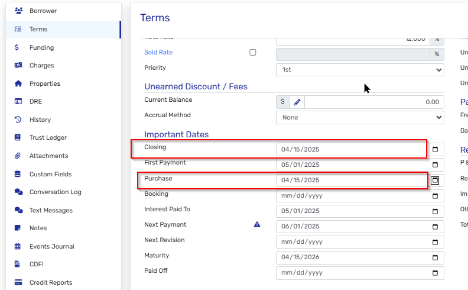Click the Paid Off date field
This screenshot has height=290, width=468.
tap(352, 273)
